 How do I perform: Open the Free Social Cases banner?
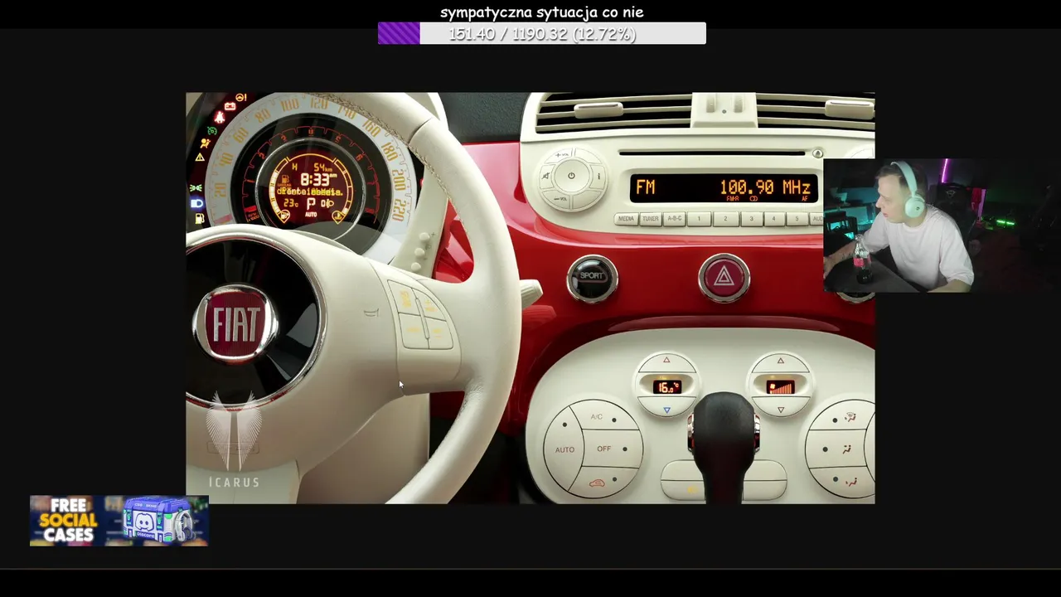point(119,521)
